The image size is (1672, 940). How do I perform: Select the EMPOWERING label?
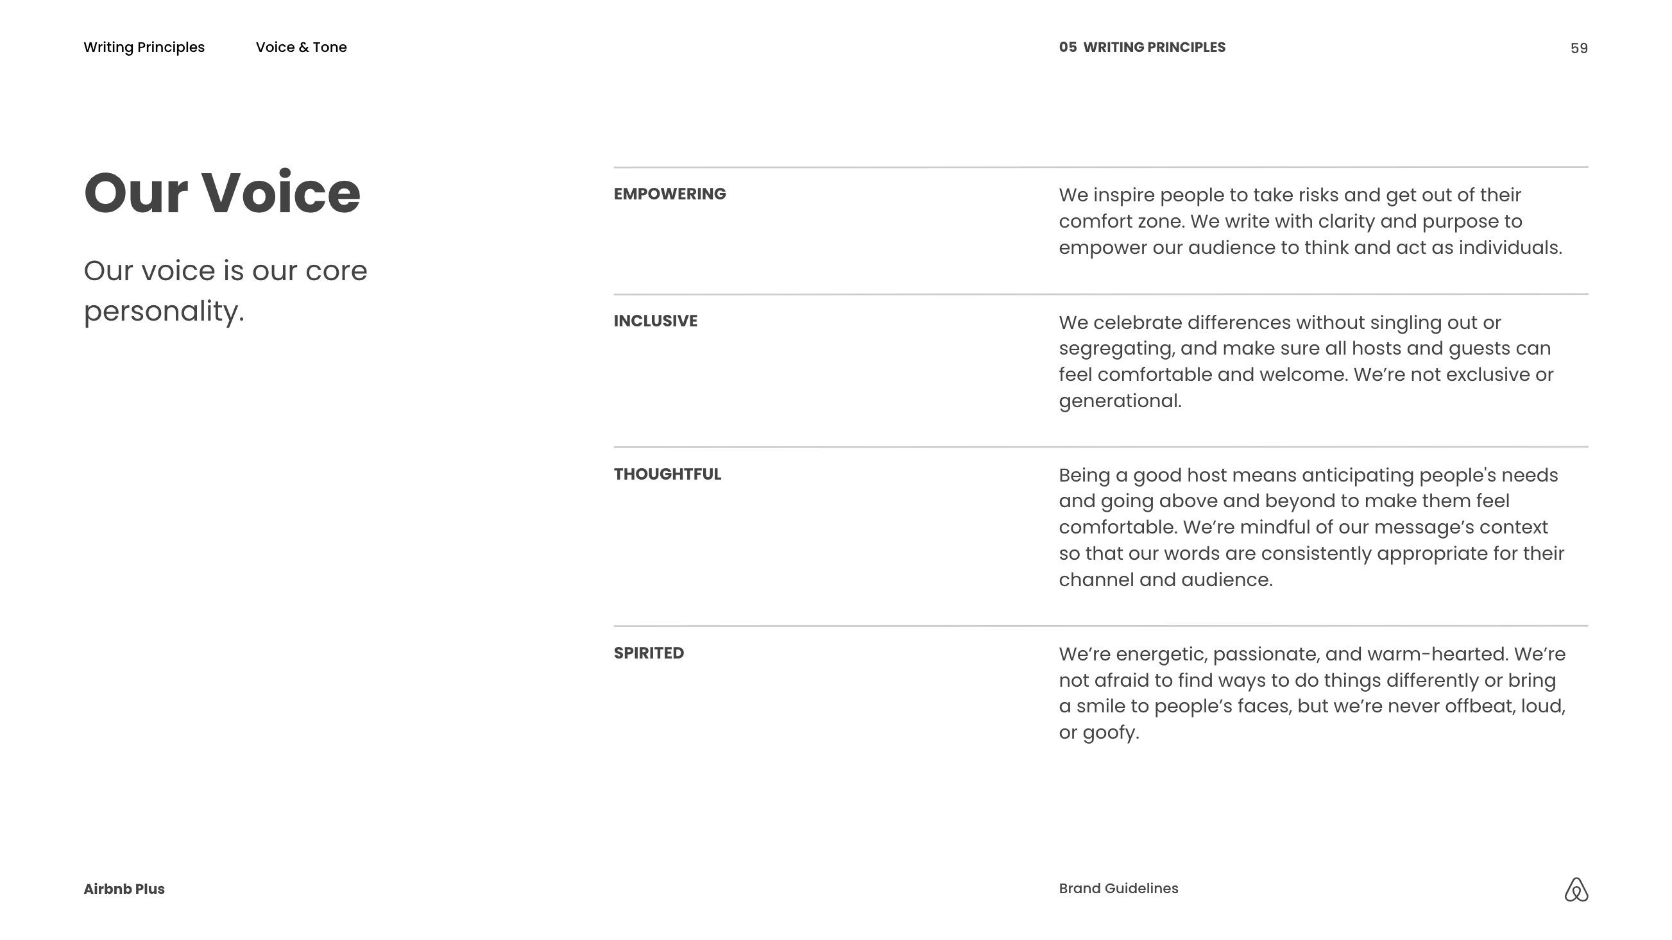(x=670, y=194)
